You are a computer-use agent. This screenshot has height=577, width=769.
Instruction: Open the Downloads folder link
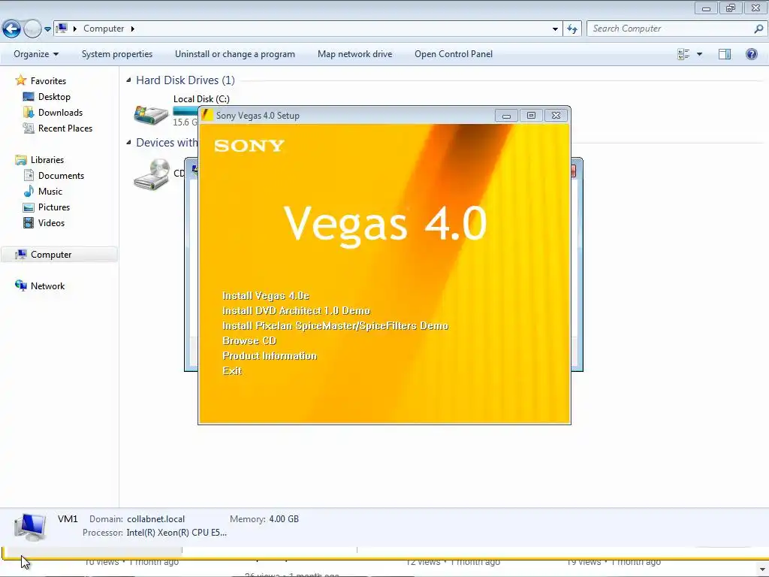pyautogui.click(x=60, y=113)
